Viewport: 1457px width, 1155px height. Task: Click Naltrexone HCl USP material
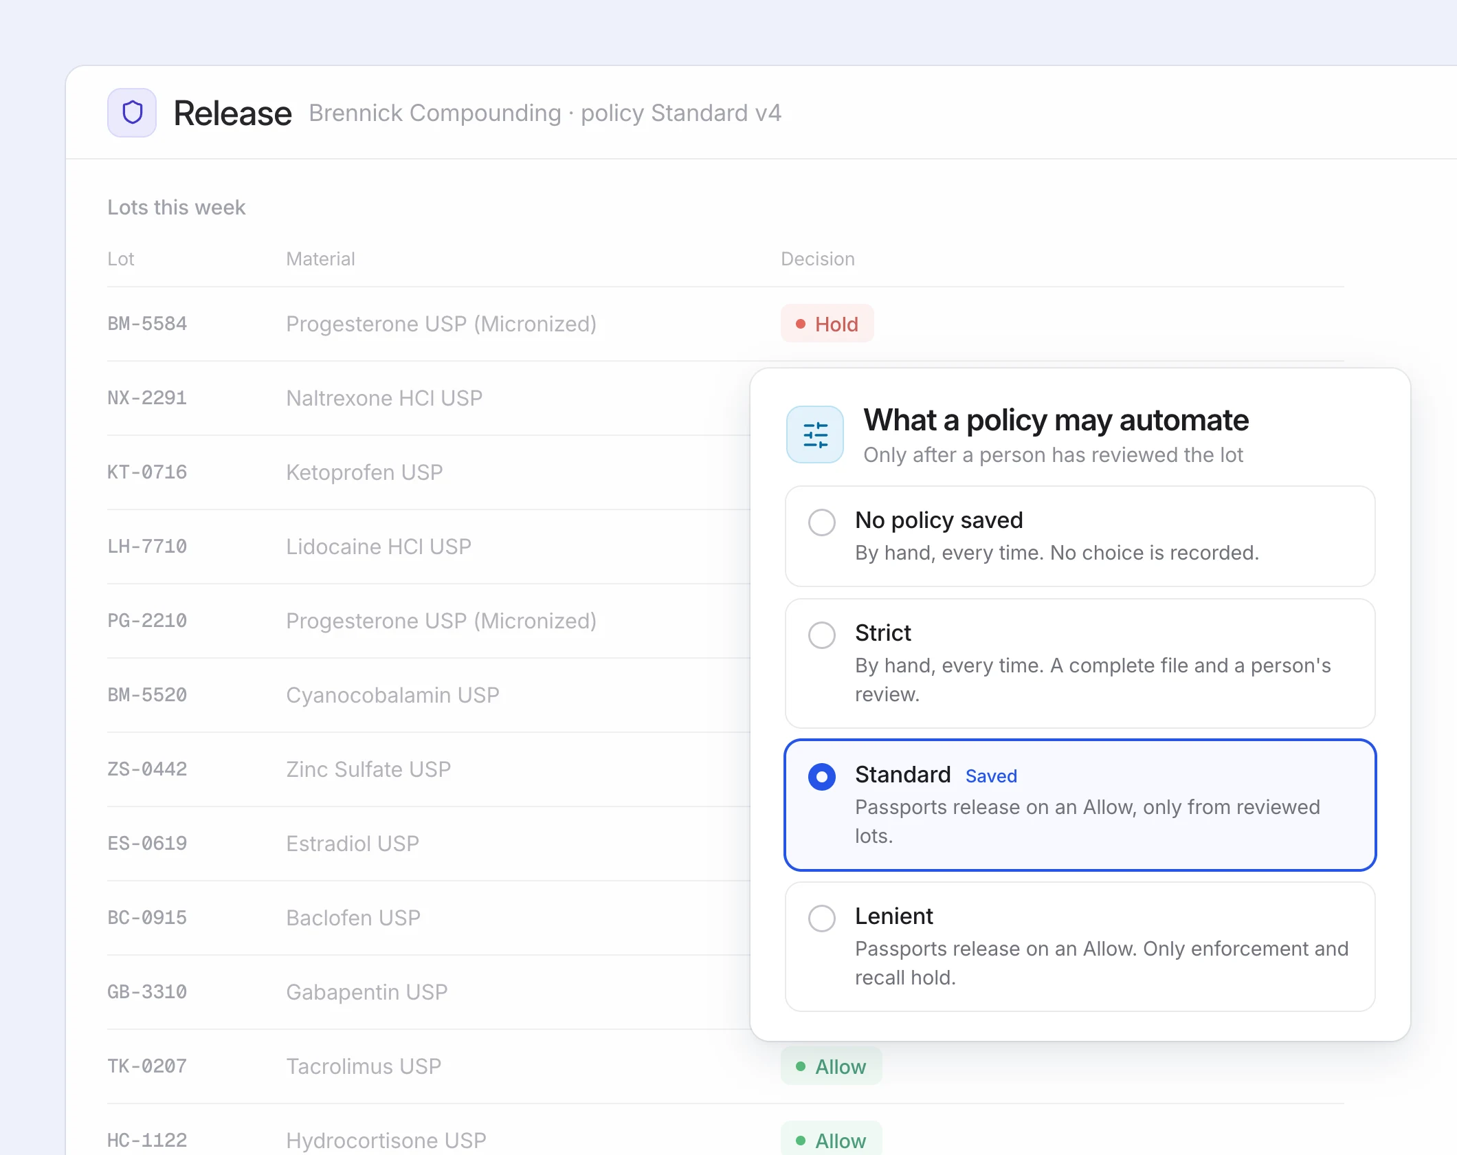[385, 398]
